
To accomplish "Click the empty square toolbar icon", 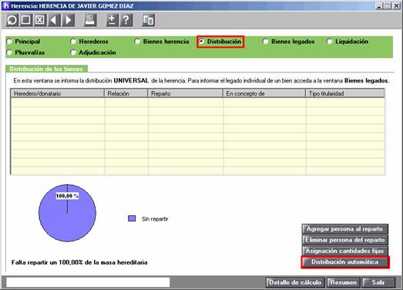I will point(26,20).
